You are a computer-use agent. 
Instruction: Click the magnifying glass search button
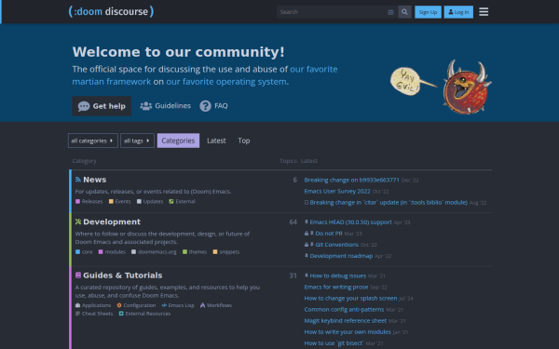(x=404, y=12)
